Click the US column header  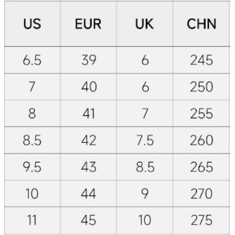pyautogui.click(x=33, y=24)
